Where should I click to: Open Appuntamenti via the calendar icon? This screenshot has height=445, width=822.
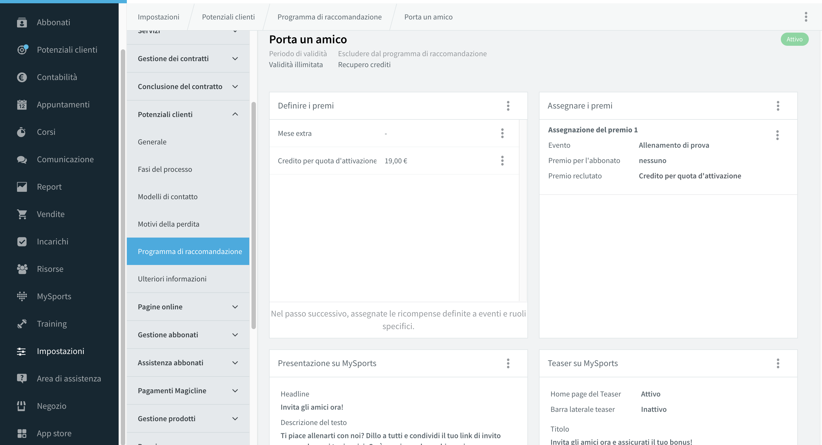[22, 104]
